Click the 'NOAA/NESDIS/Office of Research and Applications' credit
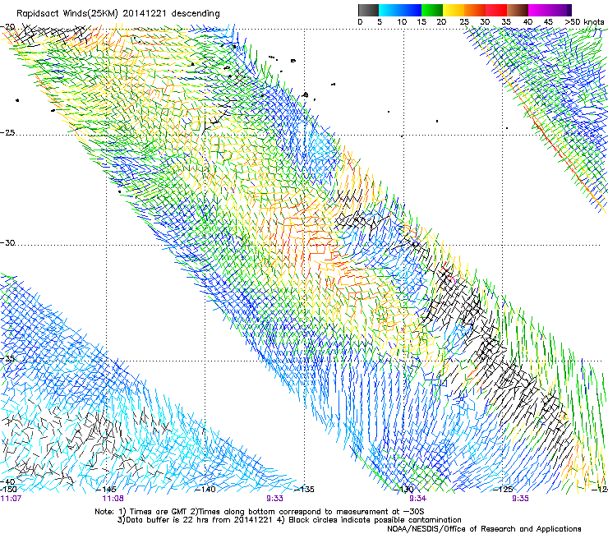This screenshot has width=608, height=534. [x=484, y=529]
